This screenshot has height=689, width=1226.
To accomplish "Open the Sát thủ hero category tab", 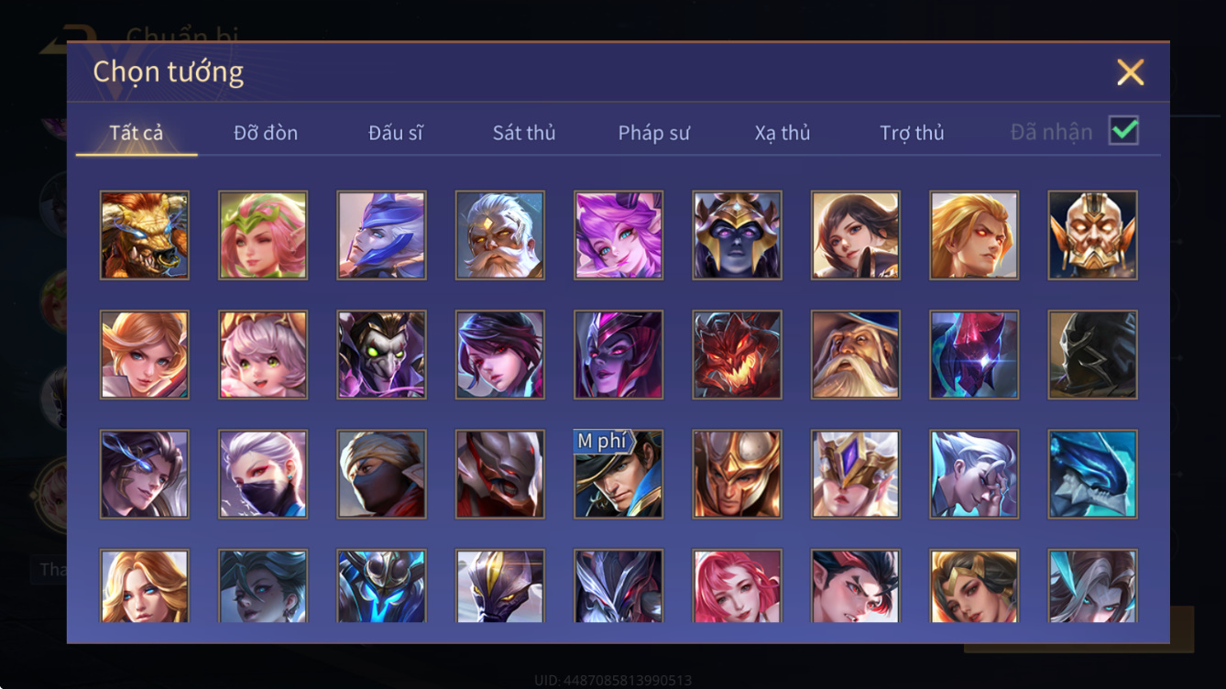I will tap(524, 133).
